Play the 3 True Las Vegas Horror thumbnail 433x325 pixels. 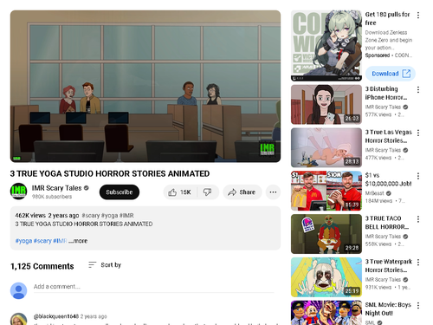326,147
